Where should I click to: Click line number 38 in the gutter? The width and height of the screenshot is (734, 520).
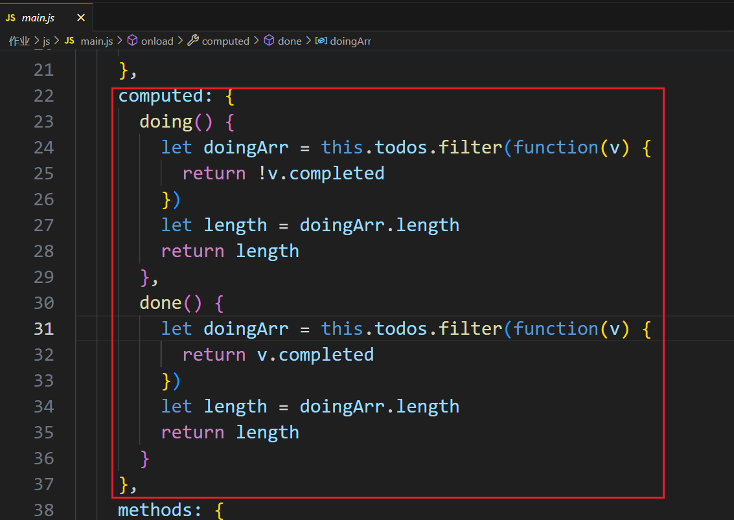tap(44, 510)
